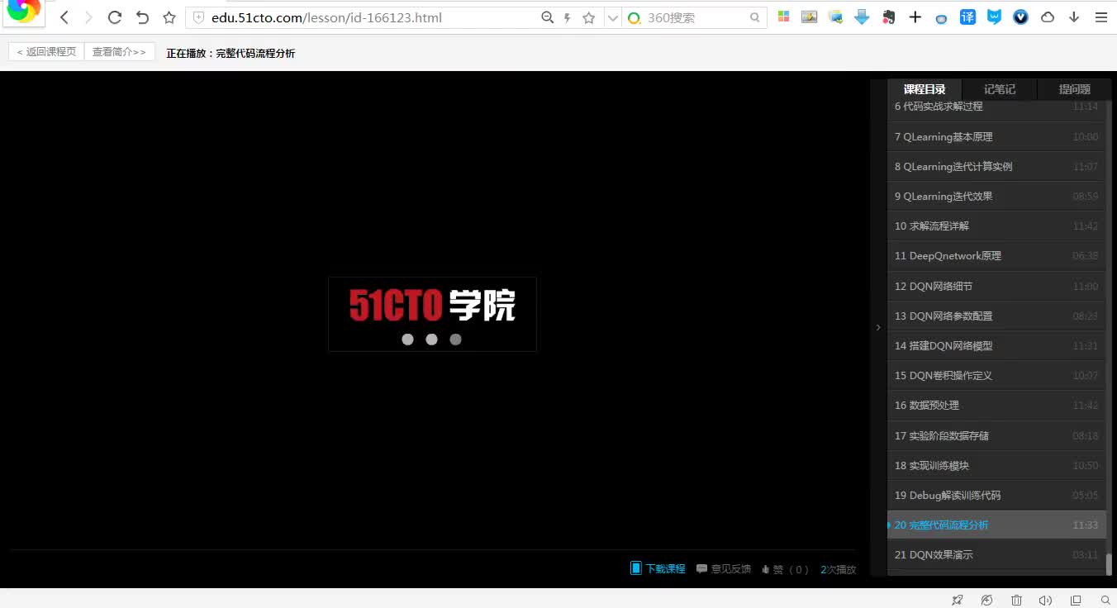Screen dimensions: 1117x608
Task: Click the zoom-out magnifier in address bar
Action: pos(547,17)
